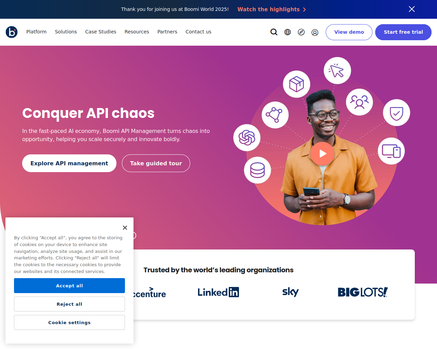Open Cookie settings in consent dialog
The width and height of the screenshot is (437, 349).
69,322
